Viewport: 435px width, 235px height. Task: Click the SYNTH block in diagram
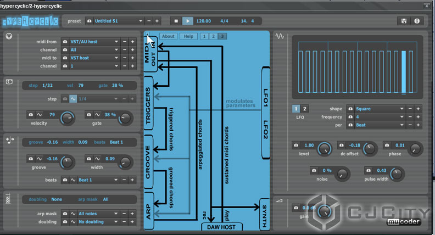point(264,215)
